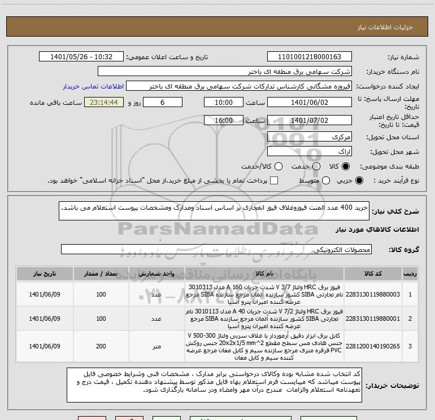Click the جزئیات اطلاعات نیاز header bar

217,26
